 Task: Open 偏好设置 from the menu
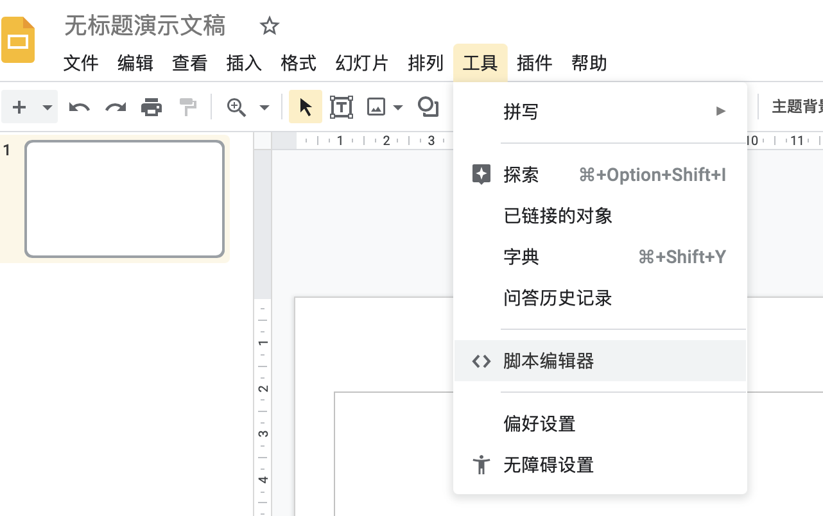tap(600, 424)
